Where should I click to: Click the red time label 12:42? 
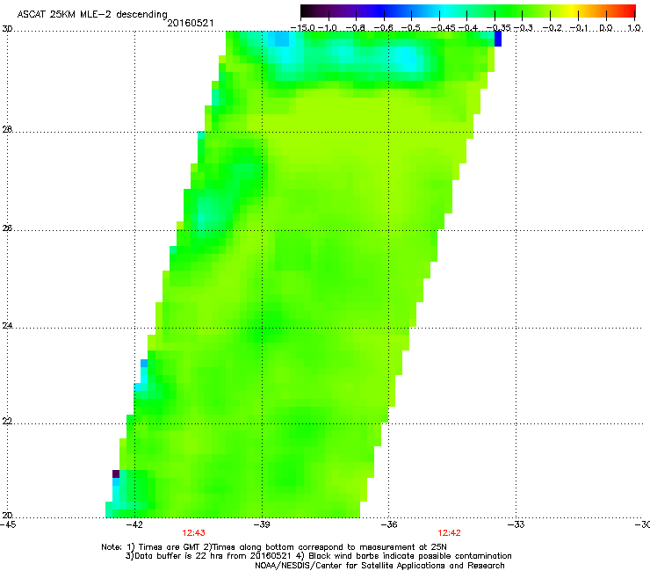pyautogui.click(x=450, y=533)
